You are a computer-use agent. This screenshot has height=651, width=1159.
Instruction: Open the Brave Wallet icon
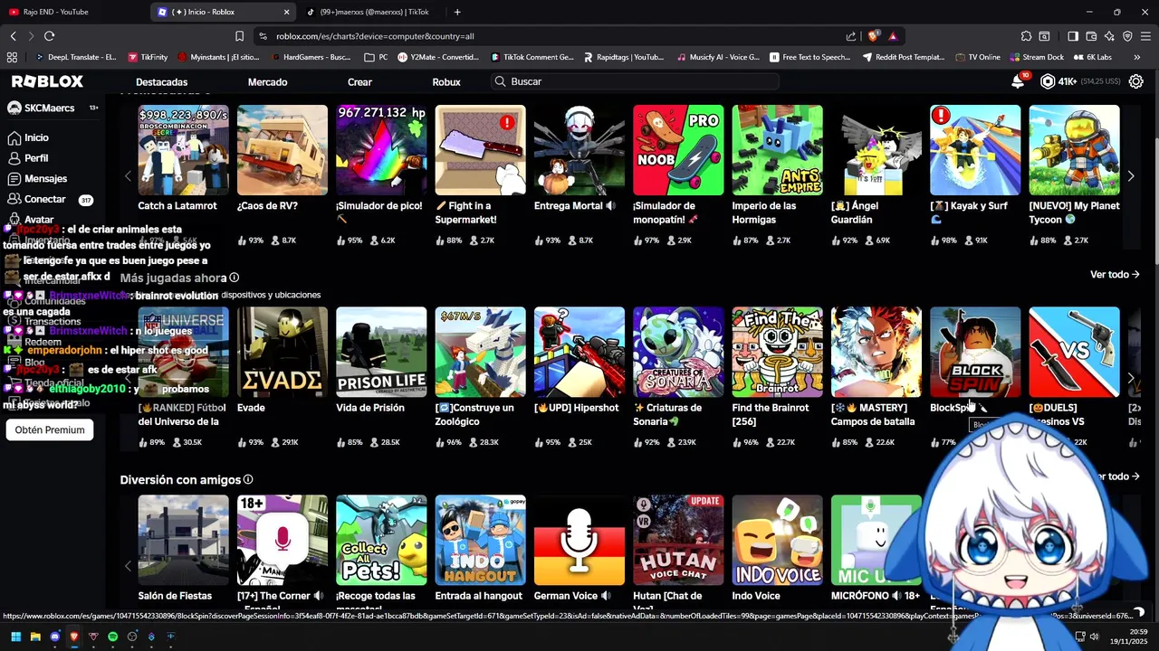(x=1091, y=36)
